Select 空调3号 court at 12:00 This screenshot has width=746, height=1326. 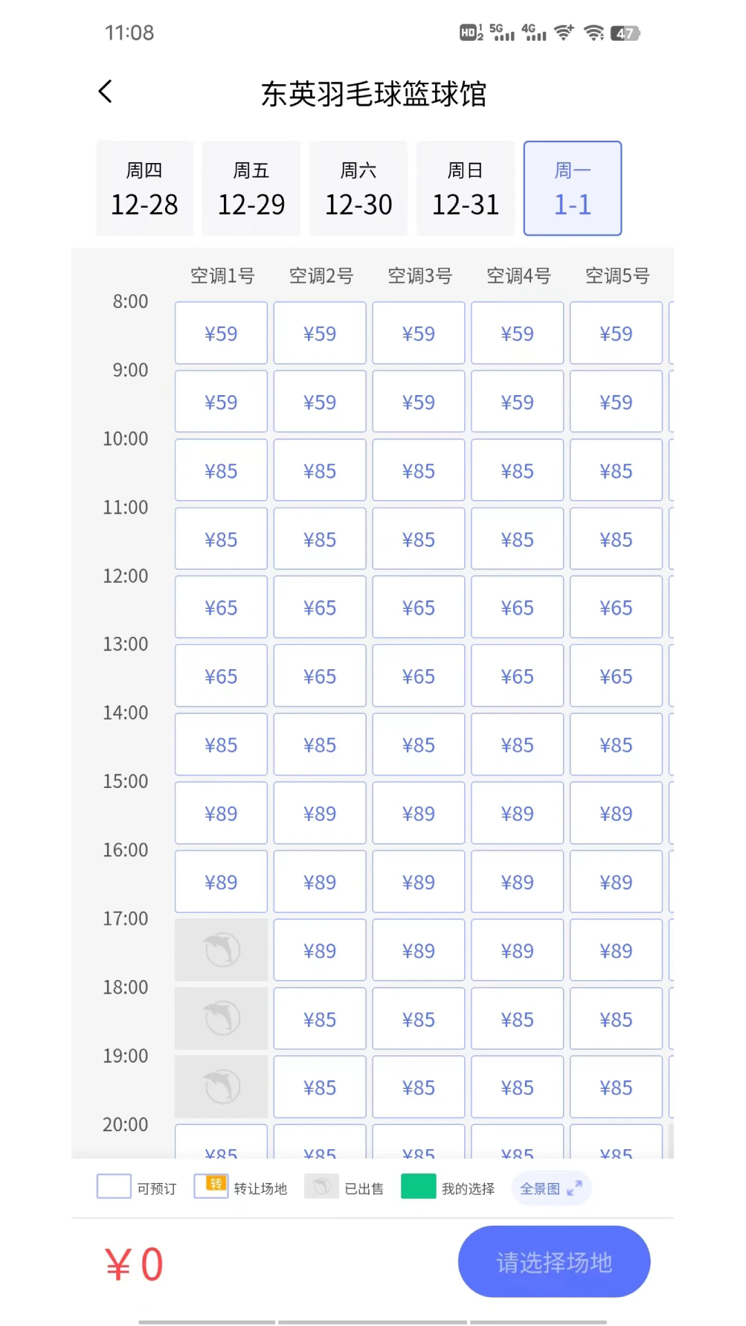[419, 608]
